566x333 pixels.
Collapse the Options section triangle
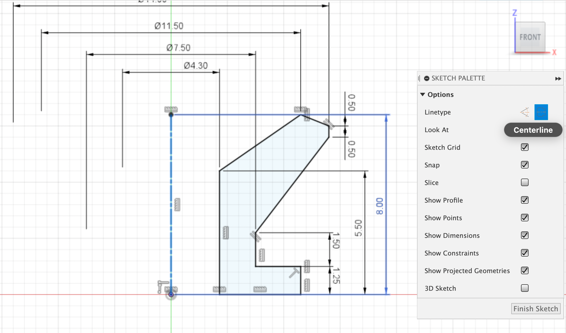[x=423, y=95]
